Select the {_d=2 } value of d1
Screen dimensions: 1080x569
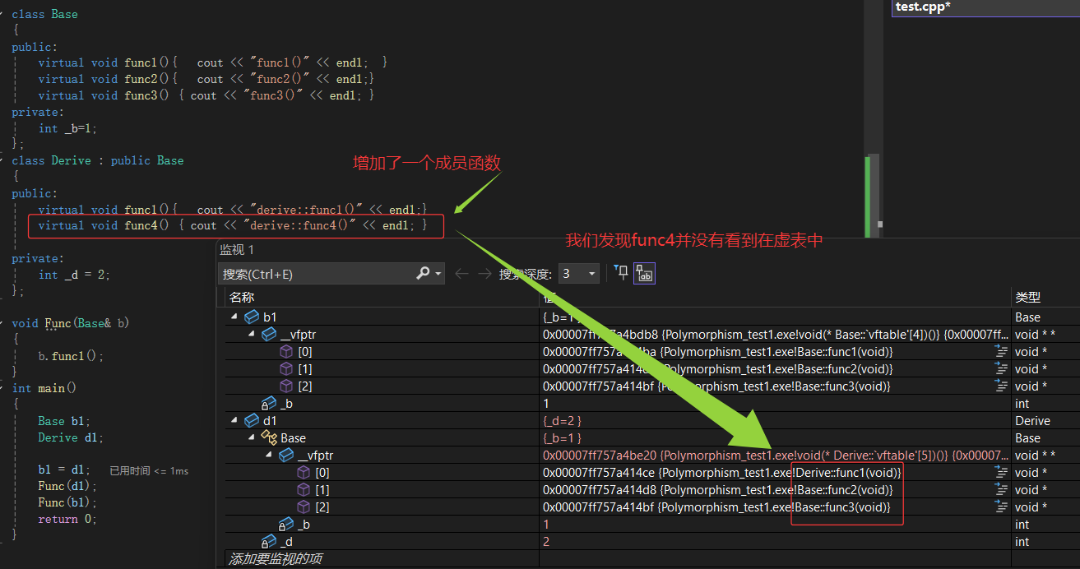(x=562, y=421)
